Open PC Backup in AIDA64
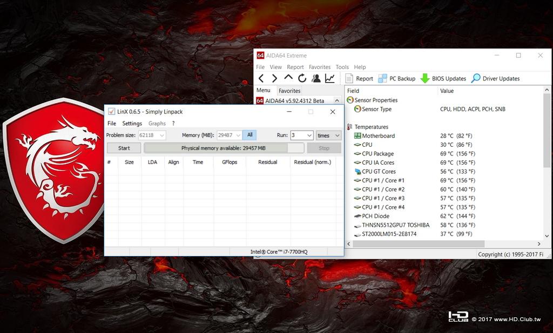The image size is (553, 333). (397, 79)
